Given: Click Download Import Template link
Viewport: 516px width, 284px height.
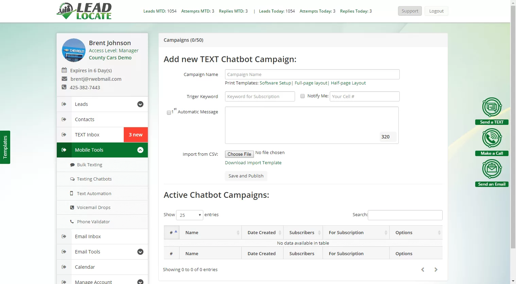Looking at the screenshot, I should [x=253, y=163].
